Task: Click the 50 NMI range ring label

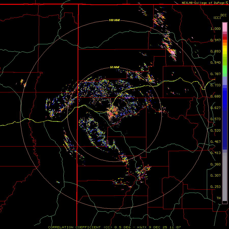Action: 114,67
